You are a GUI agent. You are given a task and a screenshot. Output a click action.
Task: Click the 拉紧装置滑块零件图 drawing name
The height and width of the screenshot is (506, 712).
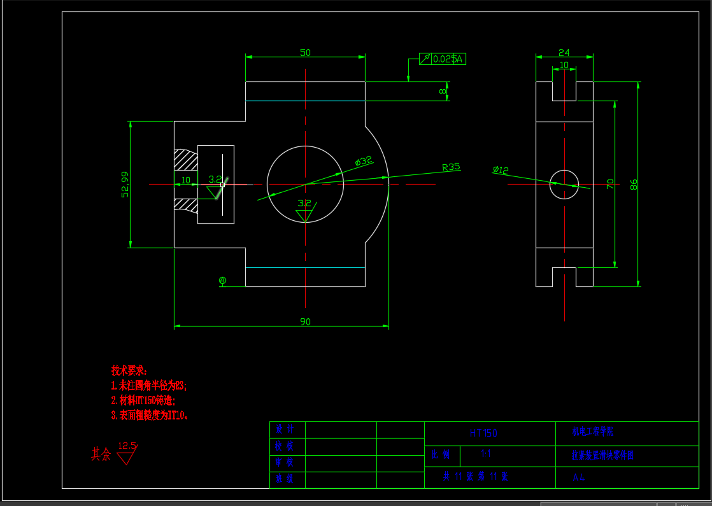point(602,455)
